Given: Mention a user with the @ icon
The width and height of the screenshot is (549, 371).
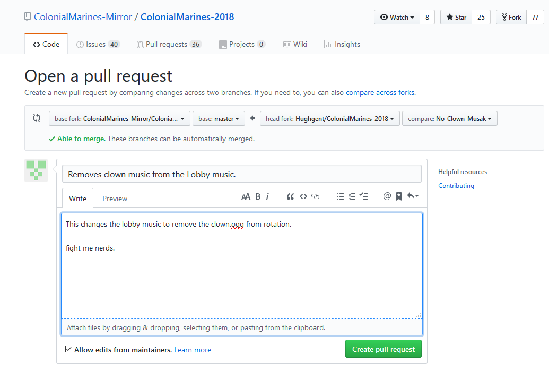Looking at the screenshot, I should [x=387, y=196].
